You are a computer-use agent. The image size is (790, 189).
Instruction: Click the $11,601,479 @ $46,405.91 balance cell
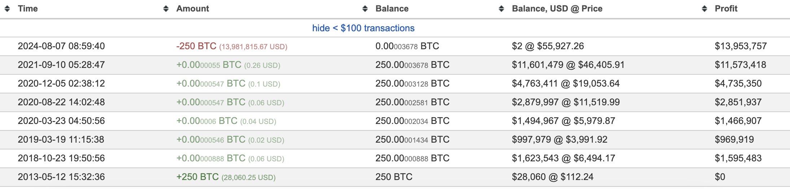(x=568, y=65)
